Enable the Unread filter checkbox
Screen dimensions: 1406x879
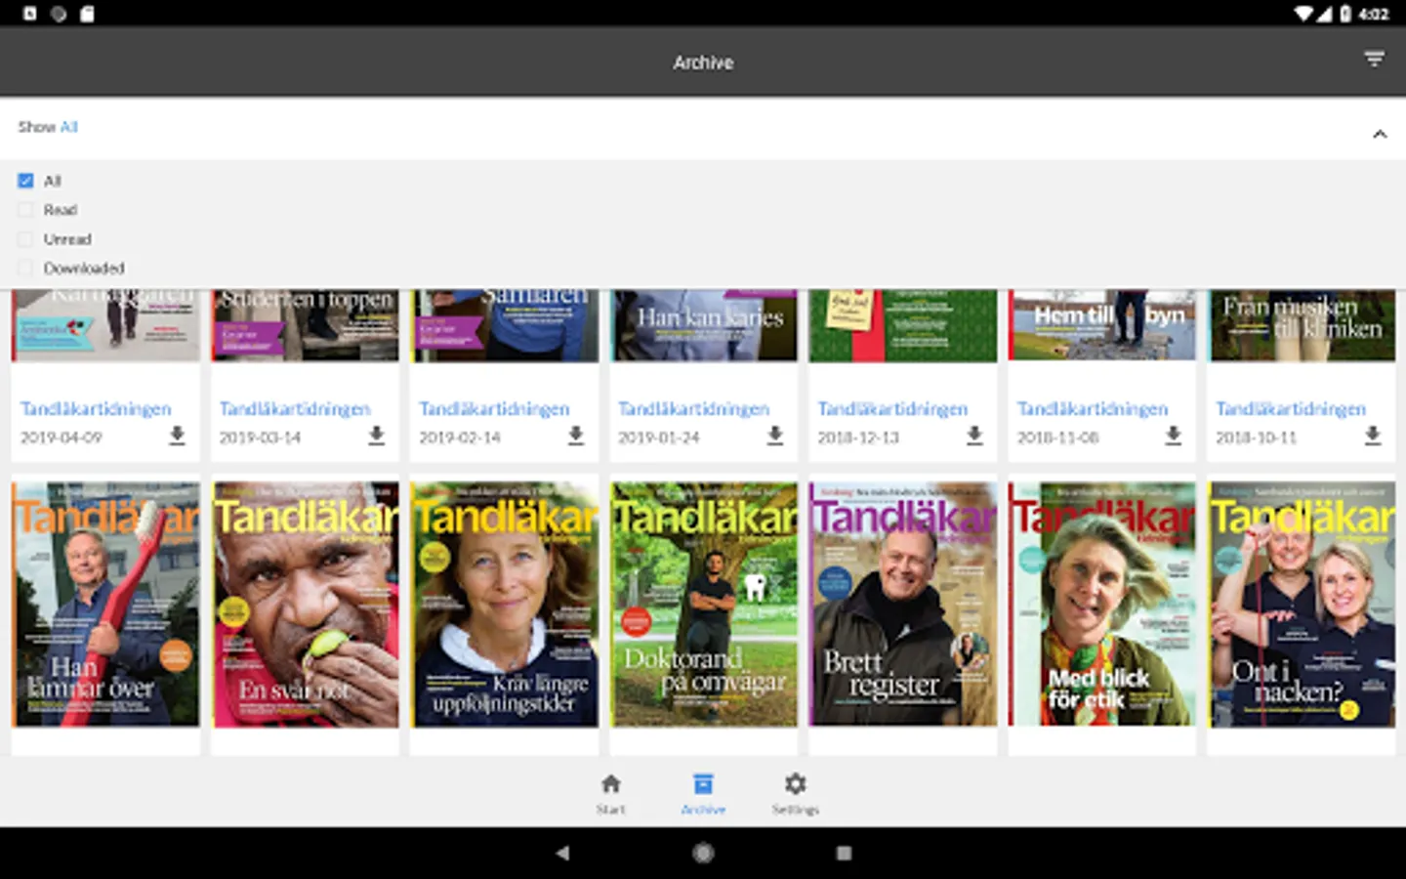click(25, 239)
